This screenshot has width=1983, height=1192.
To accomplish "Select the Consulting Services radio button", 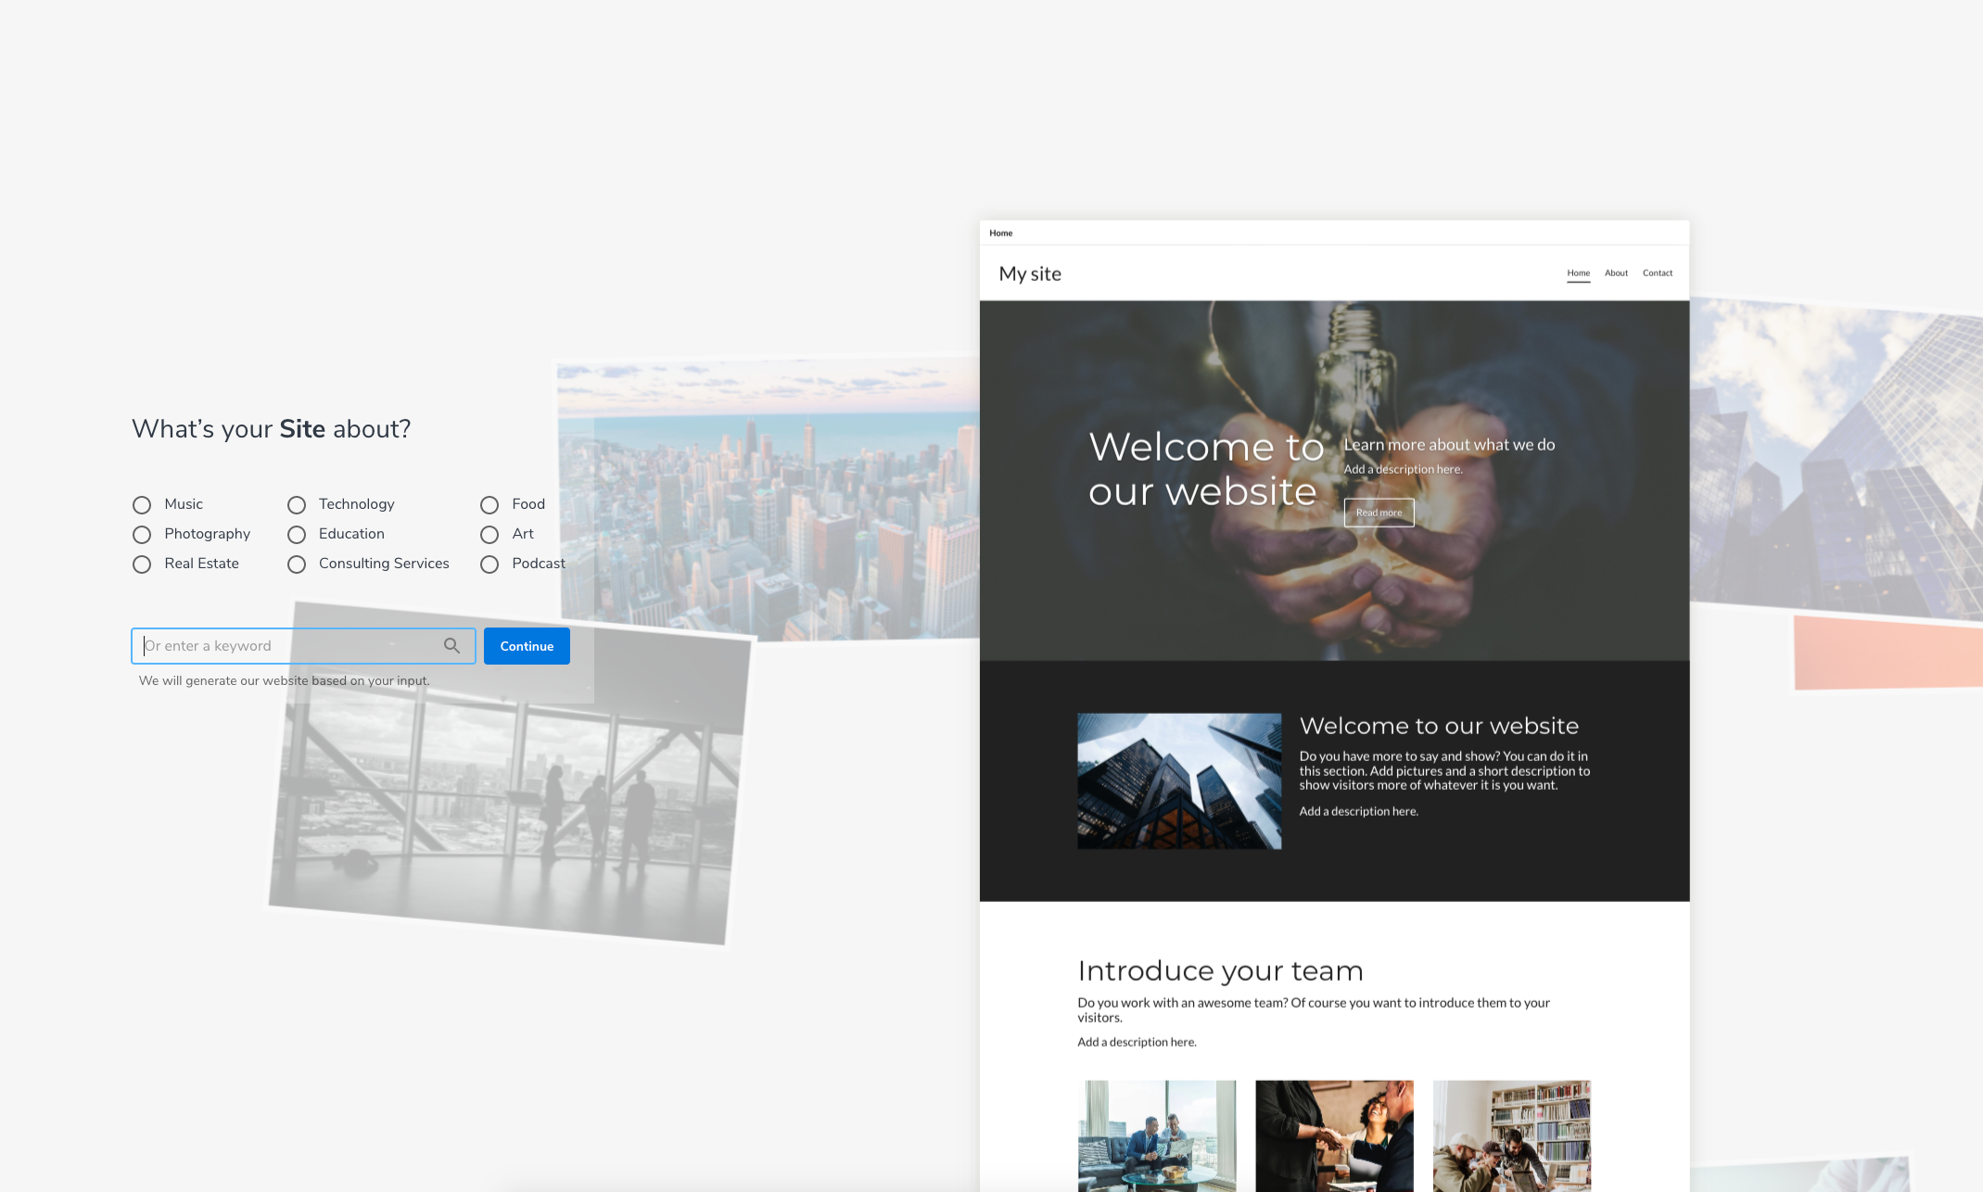I will (x=298, y=564).
